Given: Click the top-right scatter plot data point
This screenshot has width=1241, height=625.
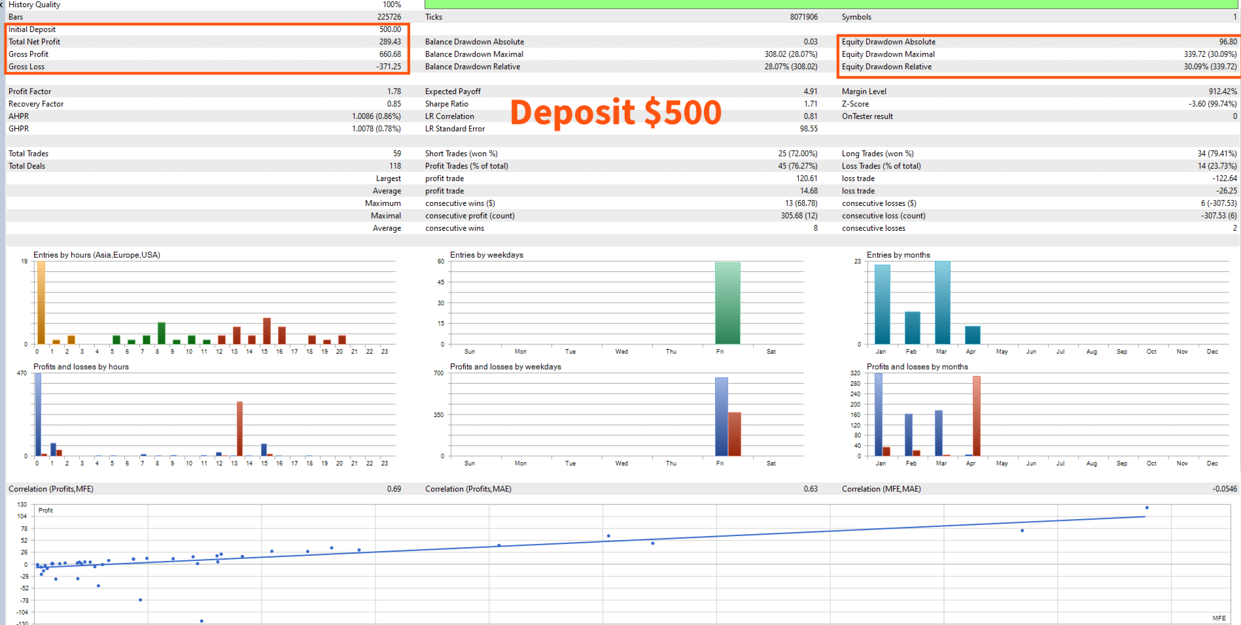Looking at the screenshot, I should [x=1147, y=507].
